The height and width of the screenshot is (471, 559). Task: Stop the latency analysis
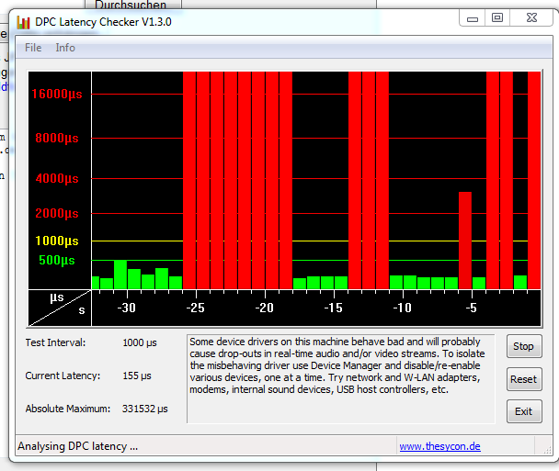click(x=524, y=346)
